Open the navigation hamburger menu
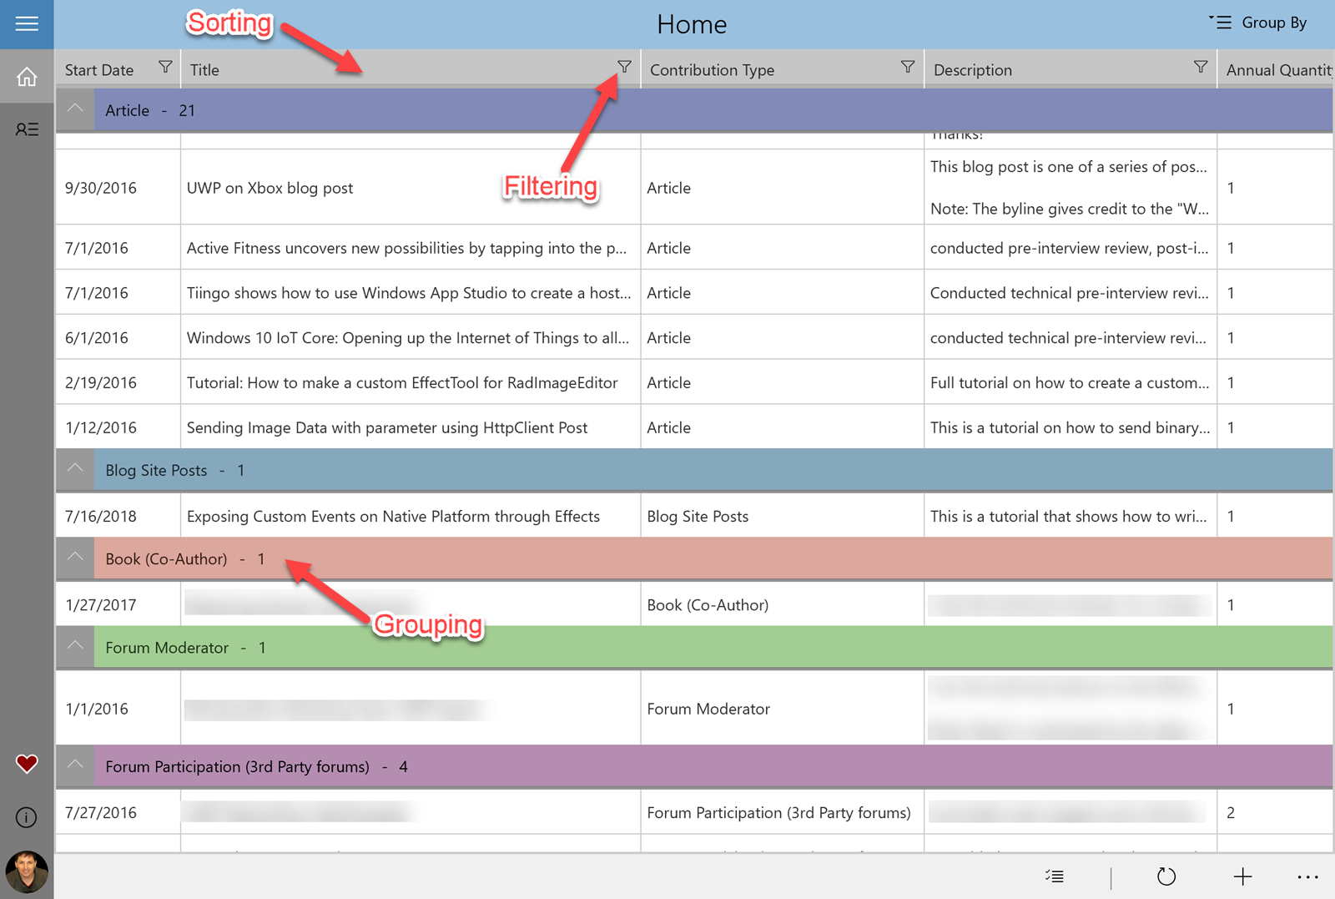The width and height of the screenshot is (1335, 899). point(26,23)
